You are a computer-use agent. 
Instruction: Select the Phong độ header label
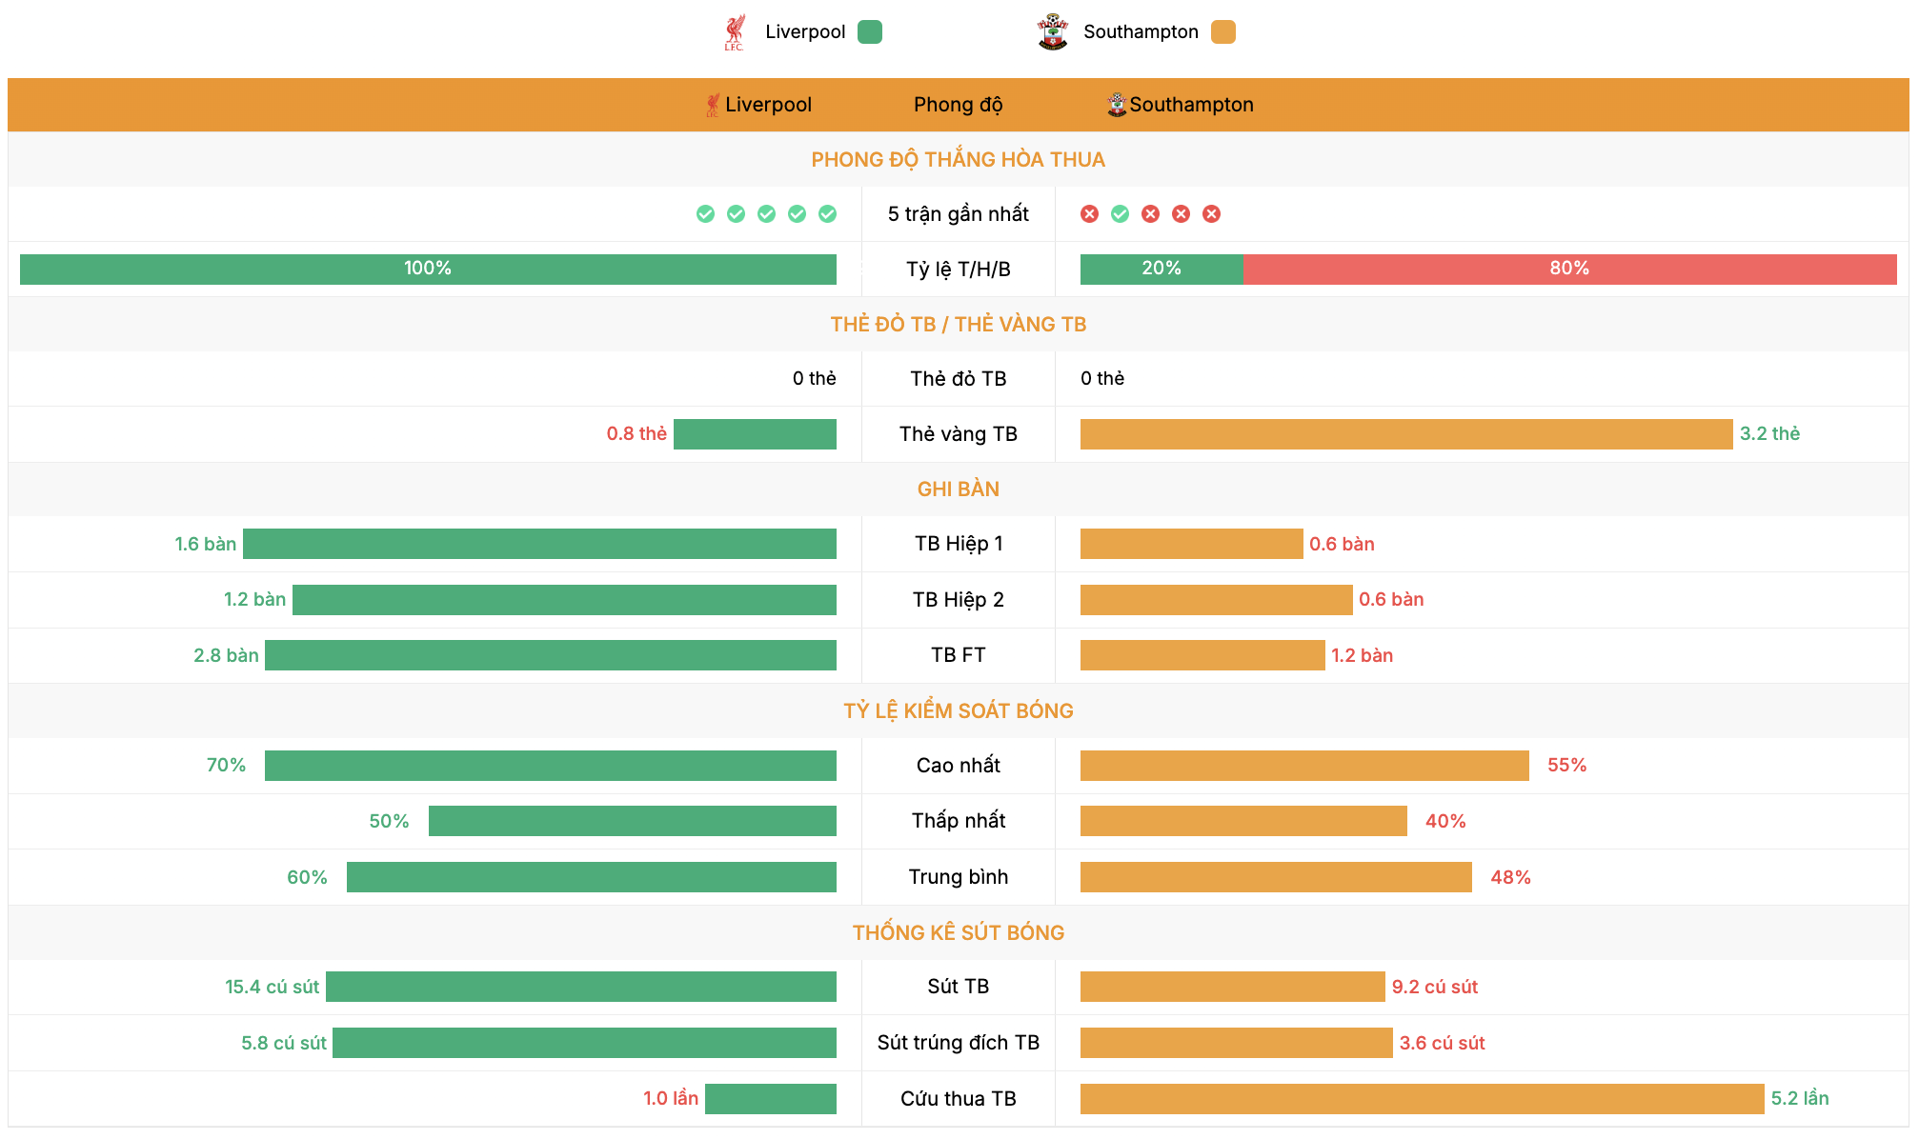coord(958,105)
